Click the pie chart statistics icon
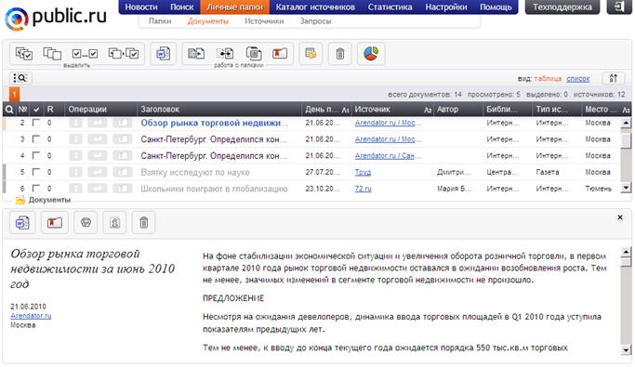635x367 pixels. click(371, 53)
